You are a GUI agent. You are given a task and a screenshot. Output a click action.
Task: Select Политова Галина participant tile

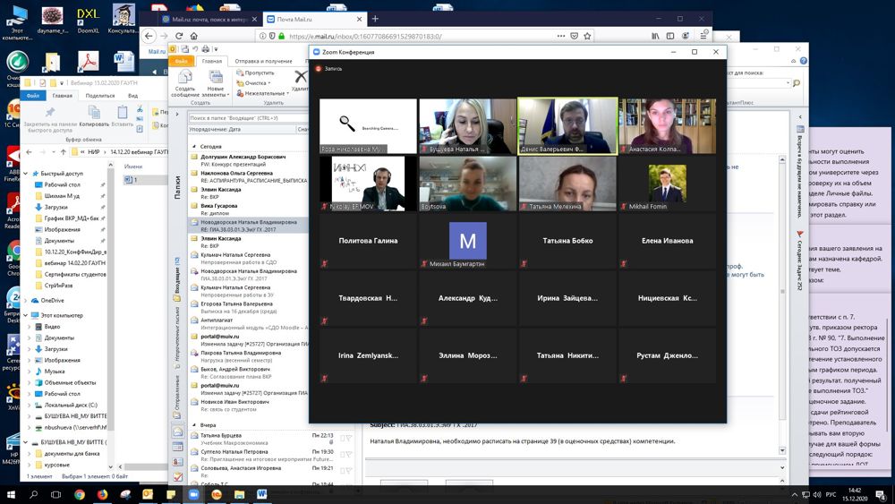(x=368, y=241)
